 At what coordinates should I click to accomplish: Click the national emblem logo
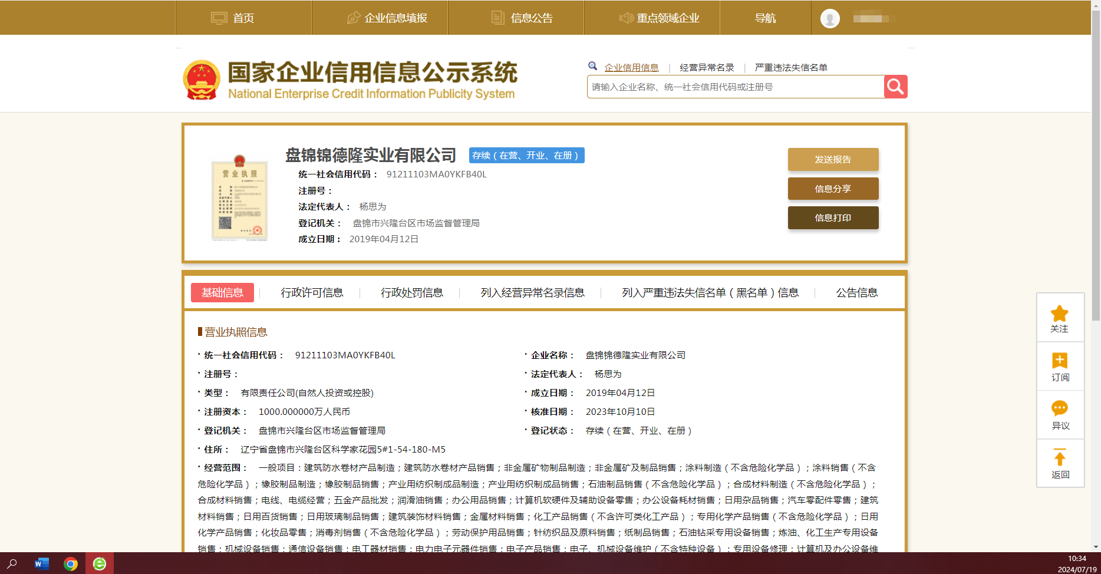pyautogui.click(x=202, y=80)
